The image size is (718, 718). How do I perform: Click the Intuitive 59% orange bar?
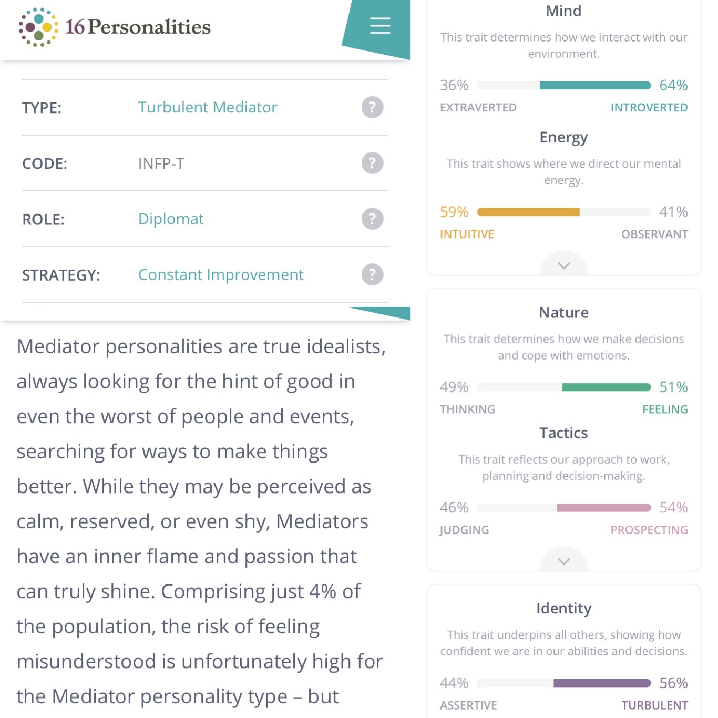[528, 212]
